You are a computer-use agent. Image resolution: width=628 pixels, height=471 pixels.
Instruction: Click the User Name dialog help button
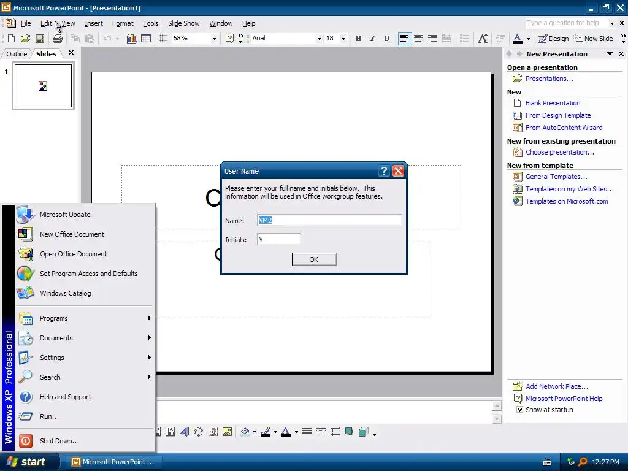click(x=384, y=171)
